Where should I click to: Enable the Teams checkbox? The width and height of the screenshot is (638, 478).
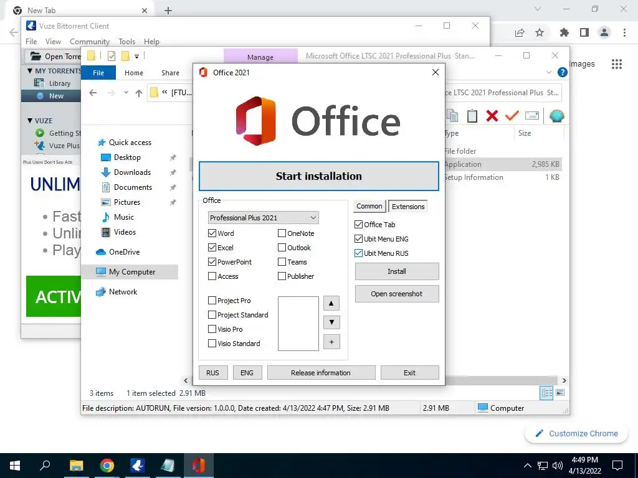282,262
